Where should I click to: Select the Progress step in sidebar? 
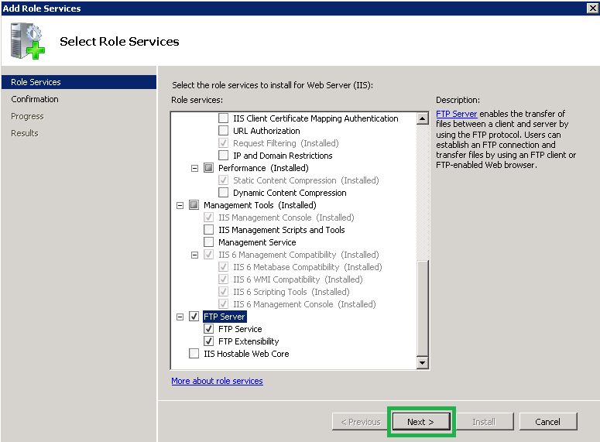click(x=27, y=116)
